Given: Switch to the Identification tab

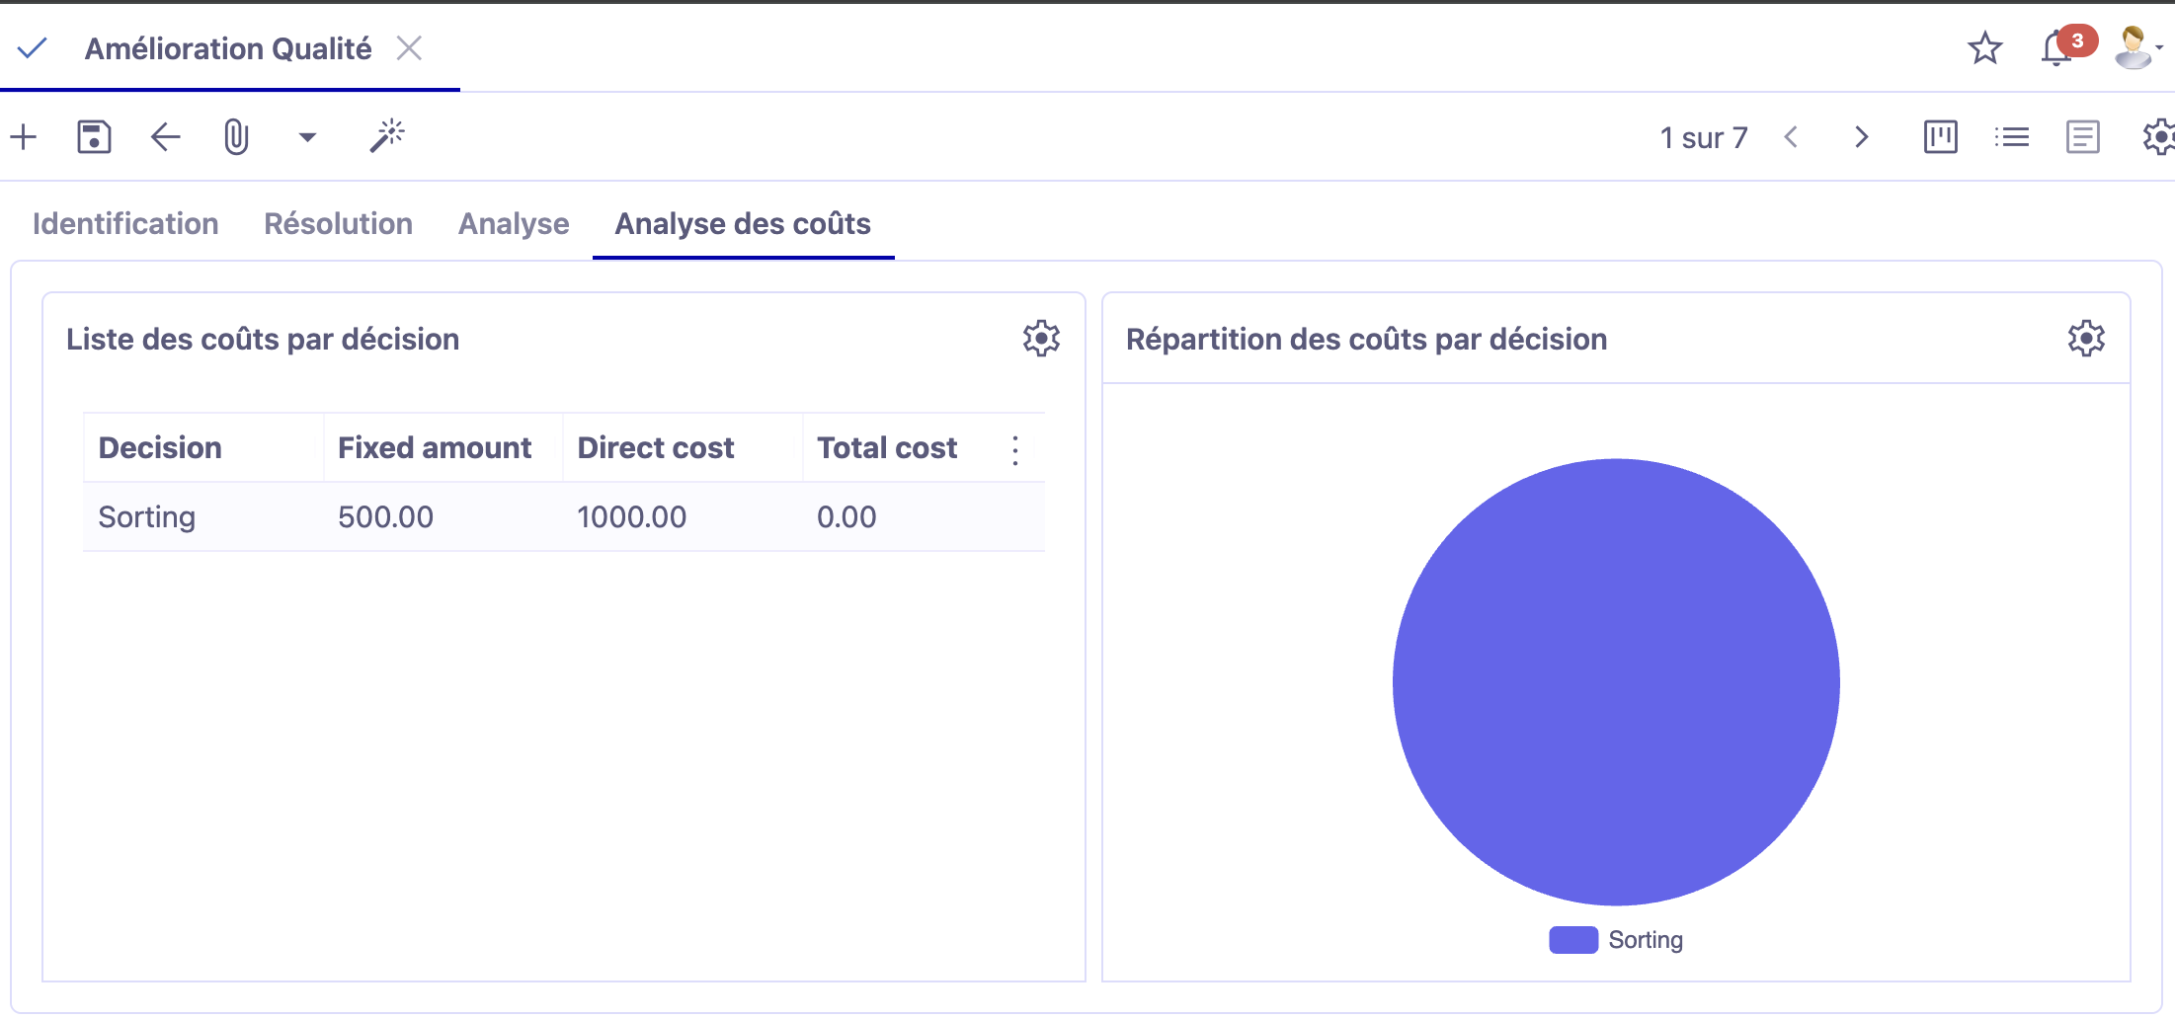Looking at the screenshot, I should [x=125, y=224].
